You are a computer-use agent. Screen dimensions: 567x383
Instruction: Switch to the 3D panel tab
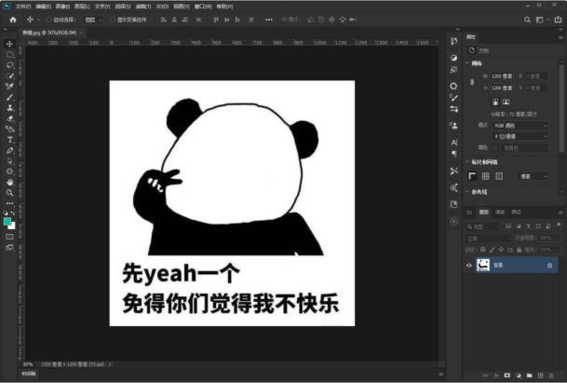tap(469, 212)
